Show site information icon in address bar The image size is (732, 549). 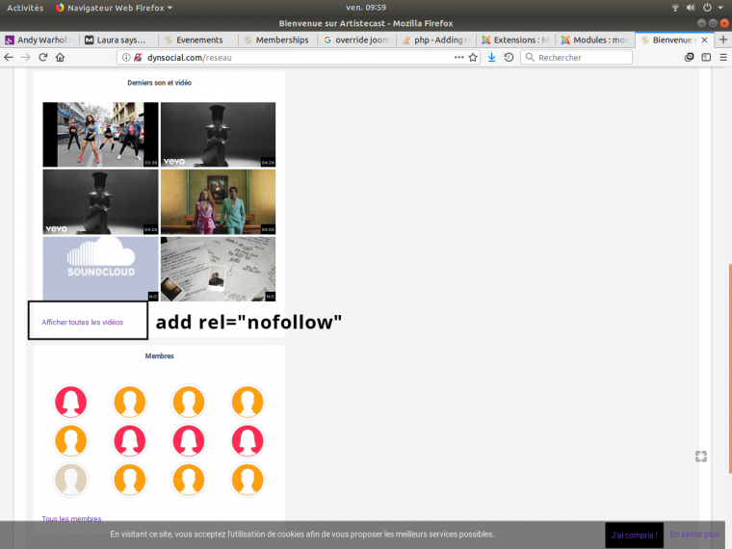click(126, 58)
